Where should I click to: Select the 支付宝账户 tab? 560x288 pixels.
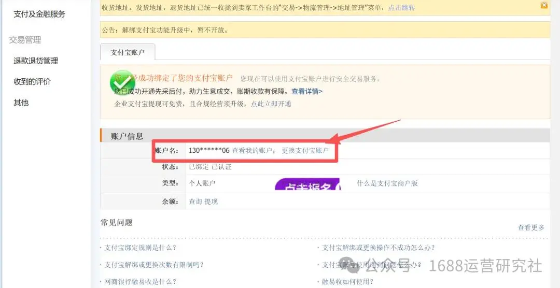click(x=128, y=52)
